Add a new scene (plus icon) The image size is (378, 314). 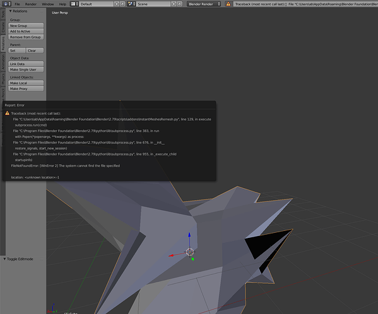174,4
